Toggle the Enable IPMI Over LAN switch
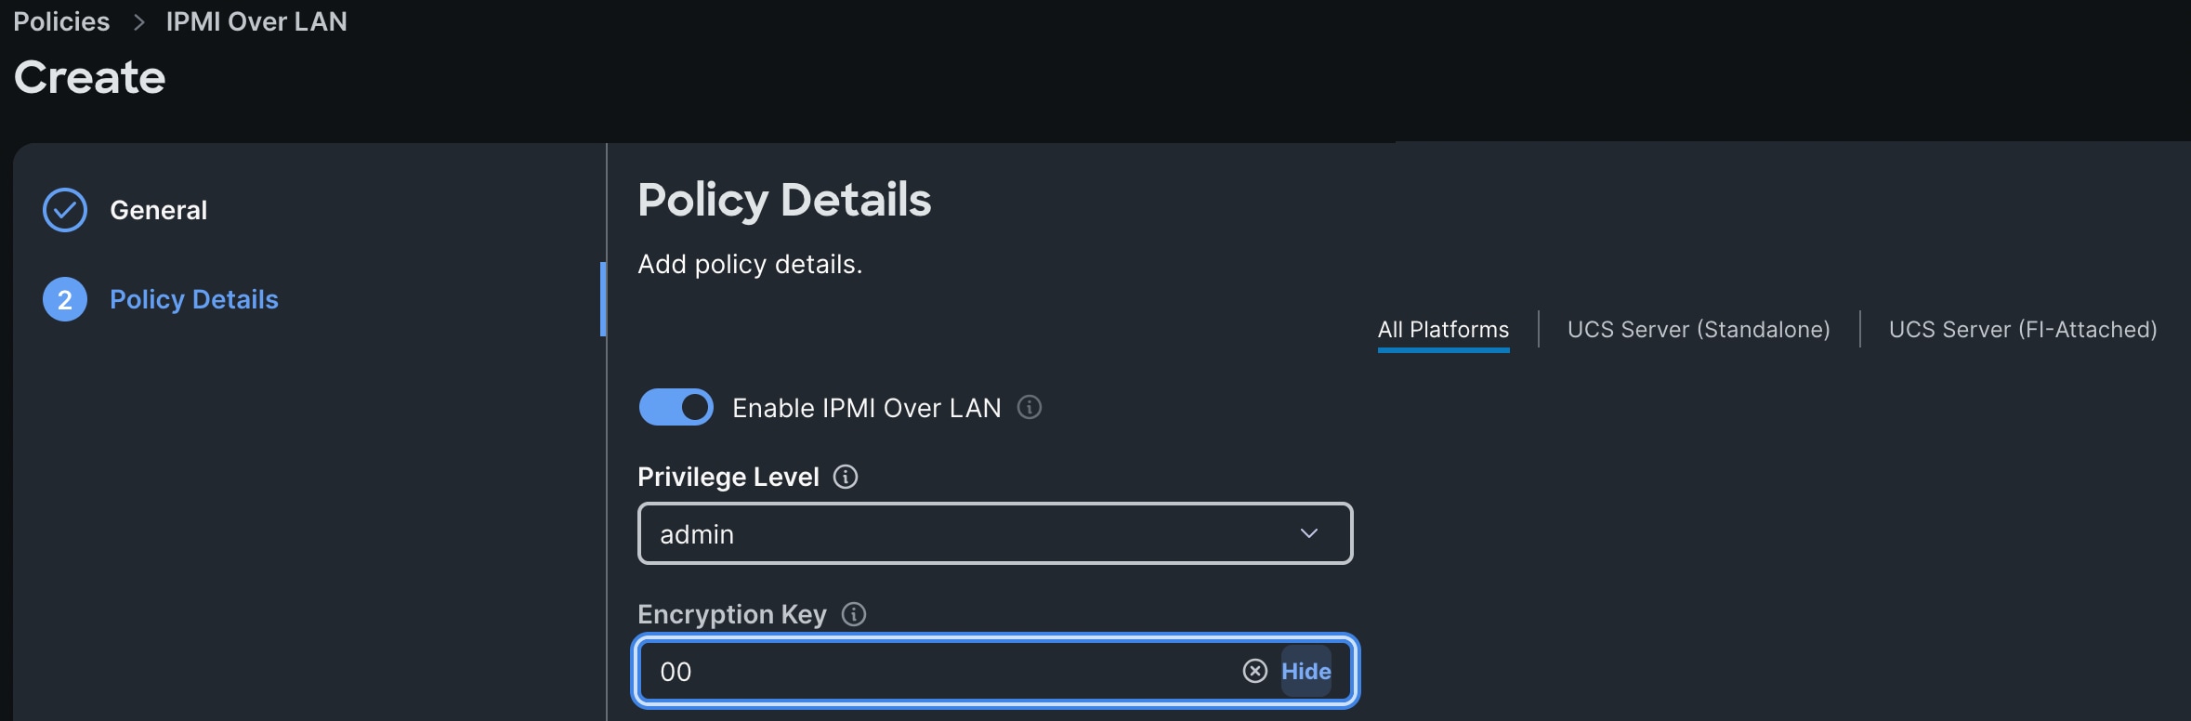The height and width of the screenshot is (721, 2191). pos(676,407)
